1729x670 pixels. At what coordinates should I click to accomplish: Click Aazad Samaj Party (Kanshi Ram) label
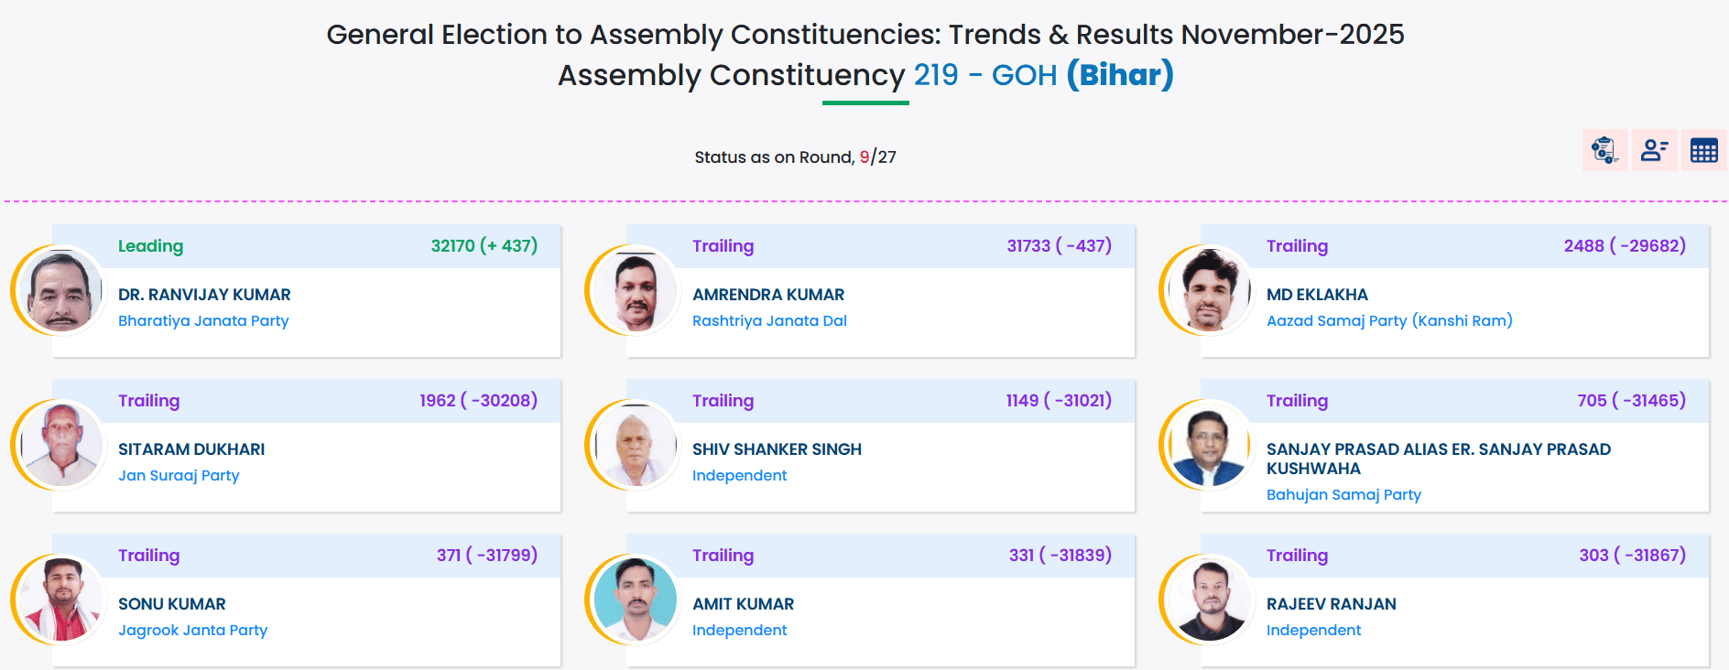[x=1389, y=321]
